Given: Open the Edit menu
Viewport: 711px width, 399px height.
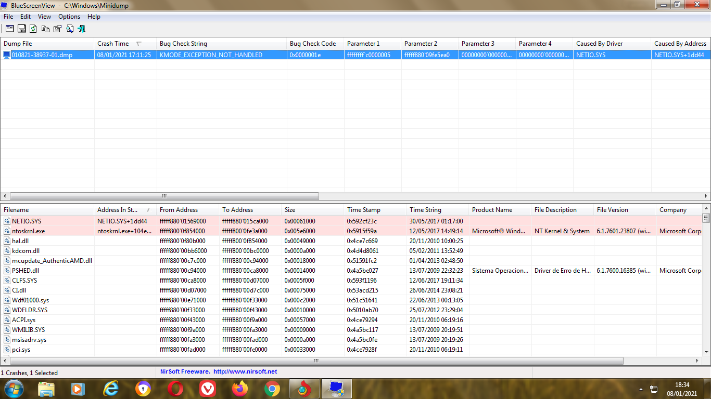Looking at the screenshot, I should (26, 17).
